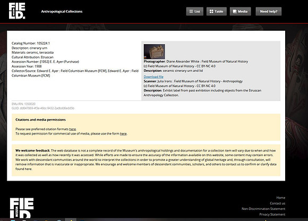Screen dimensions: 308x221
Task: Click the Photographer Diane Alexander White line
Action: 196,62
